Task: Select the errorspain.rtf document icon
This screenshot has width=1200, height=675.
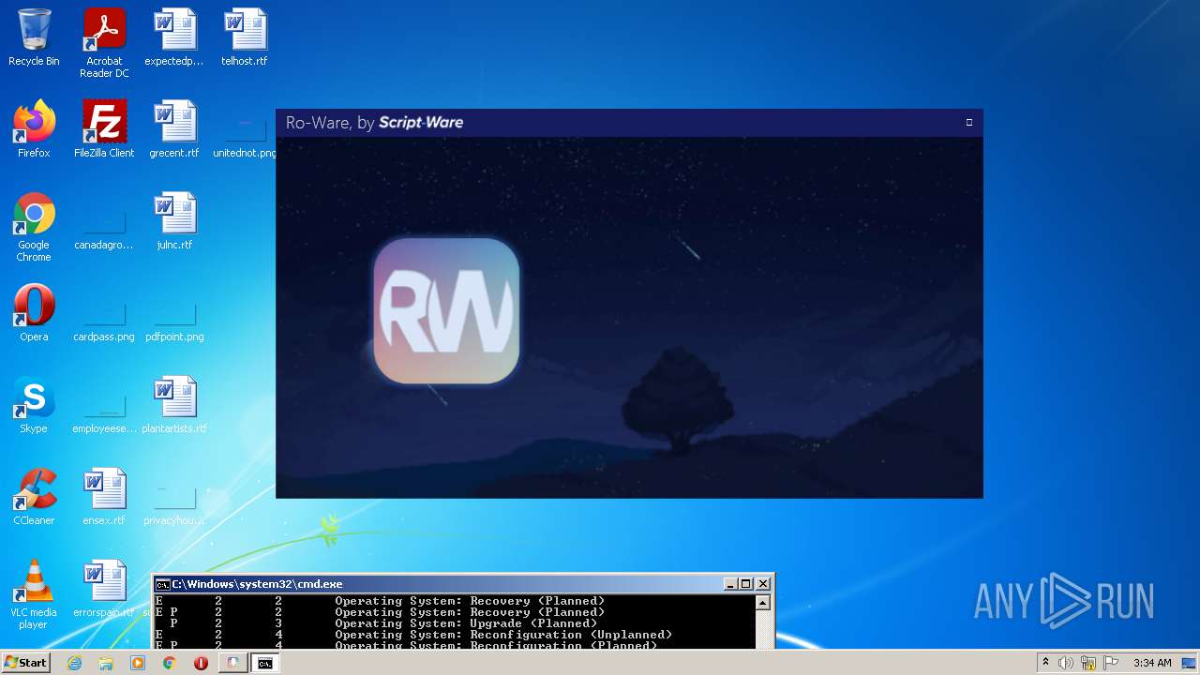Action: point(104,589)
